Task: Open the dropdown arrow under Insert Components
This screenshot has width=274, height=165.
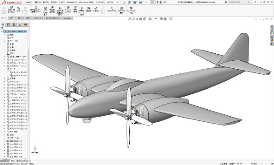Action: 11,15
